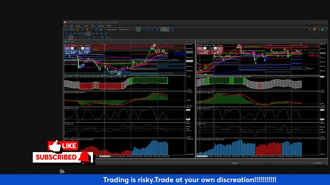
Task: Select the shapes drawing tool icon
Action: [x=106, y=38]
